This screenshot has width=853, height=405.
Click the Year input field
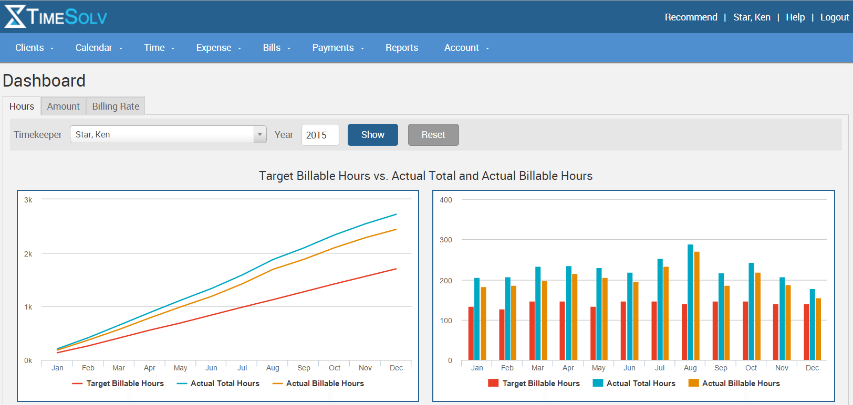[320, 135]
